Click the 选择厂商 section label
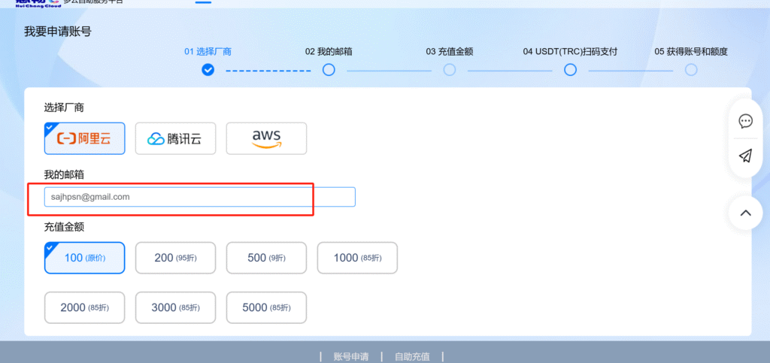 pyautogui.click(x=64, y=108)
